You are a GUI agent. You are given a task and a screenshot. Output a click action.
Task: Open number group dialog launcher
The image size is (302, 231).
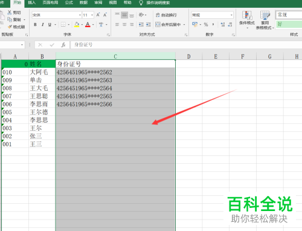(233, 35)
